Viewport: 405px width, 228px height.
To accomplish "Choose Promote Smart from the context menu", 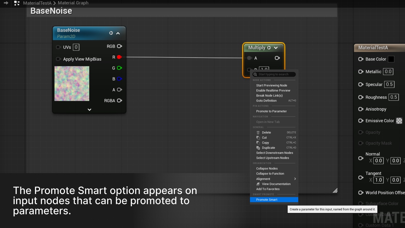I will point(274,200).
